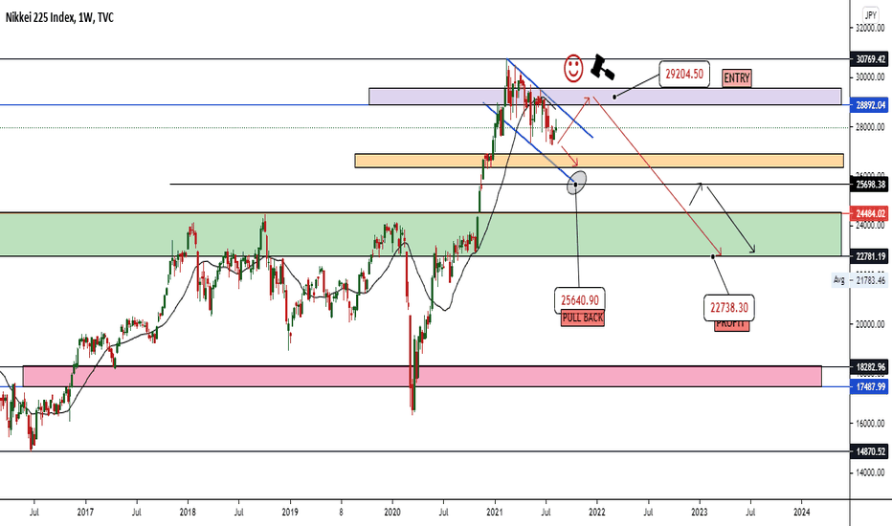Click the 20000.00 price axis tick
The image size is (892, 526).
click(x=870, y=324)
